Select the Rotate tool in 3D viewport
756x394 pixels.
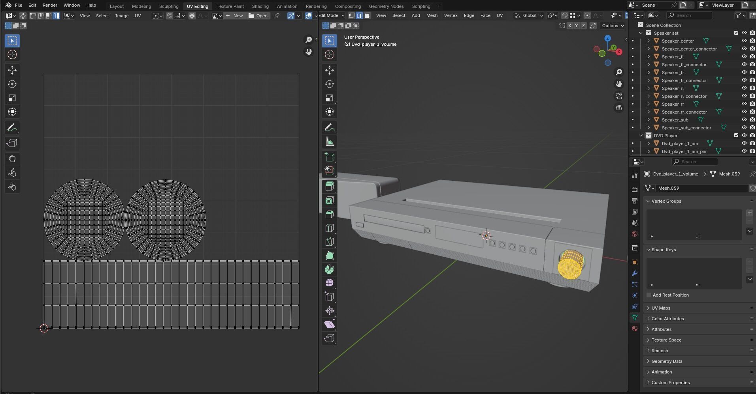329,84
